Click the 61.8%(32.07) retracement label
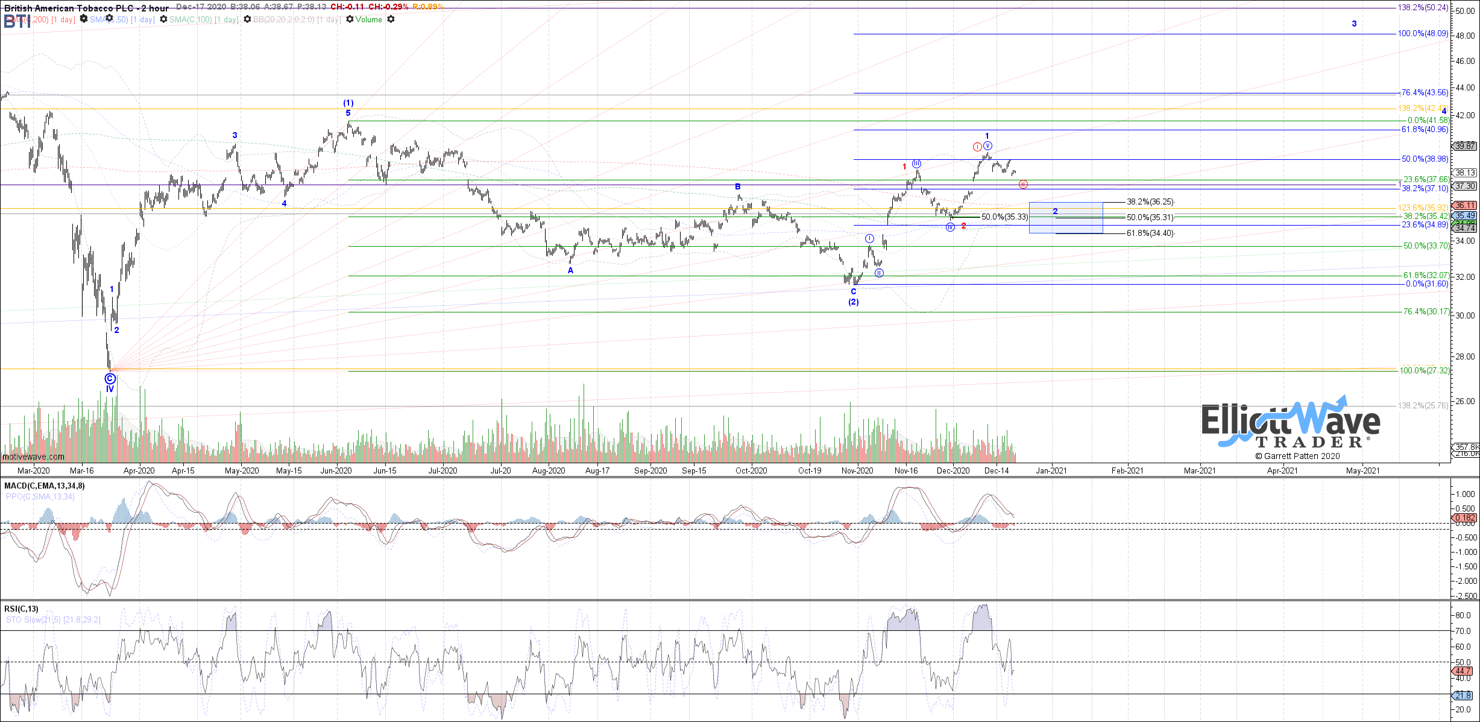The image size is (1480, 722). point(1426,276)
